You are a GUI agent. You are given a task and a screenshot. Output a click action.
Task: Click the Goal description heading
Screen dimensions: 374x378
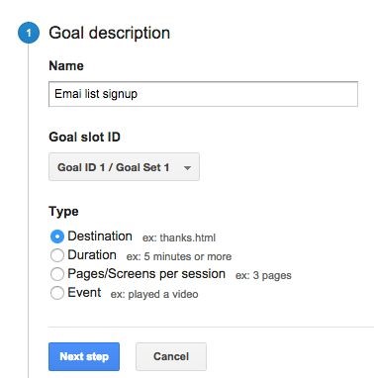(110, 33)
